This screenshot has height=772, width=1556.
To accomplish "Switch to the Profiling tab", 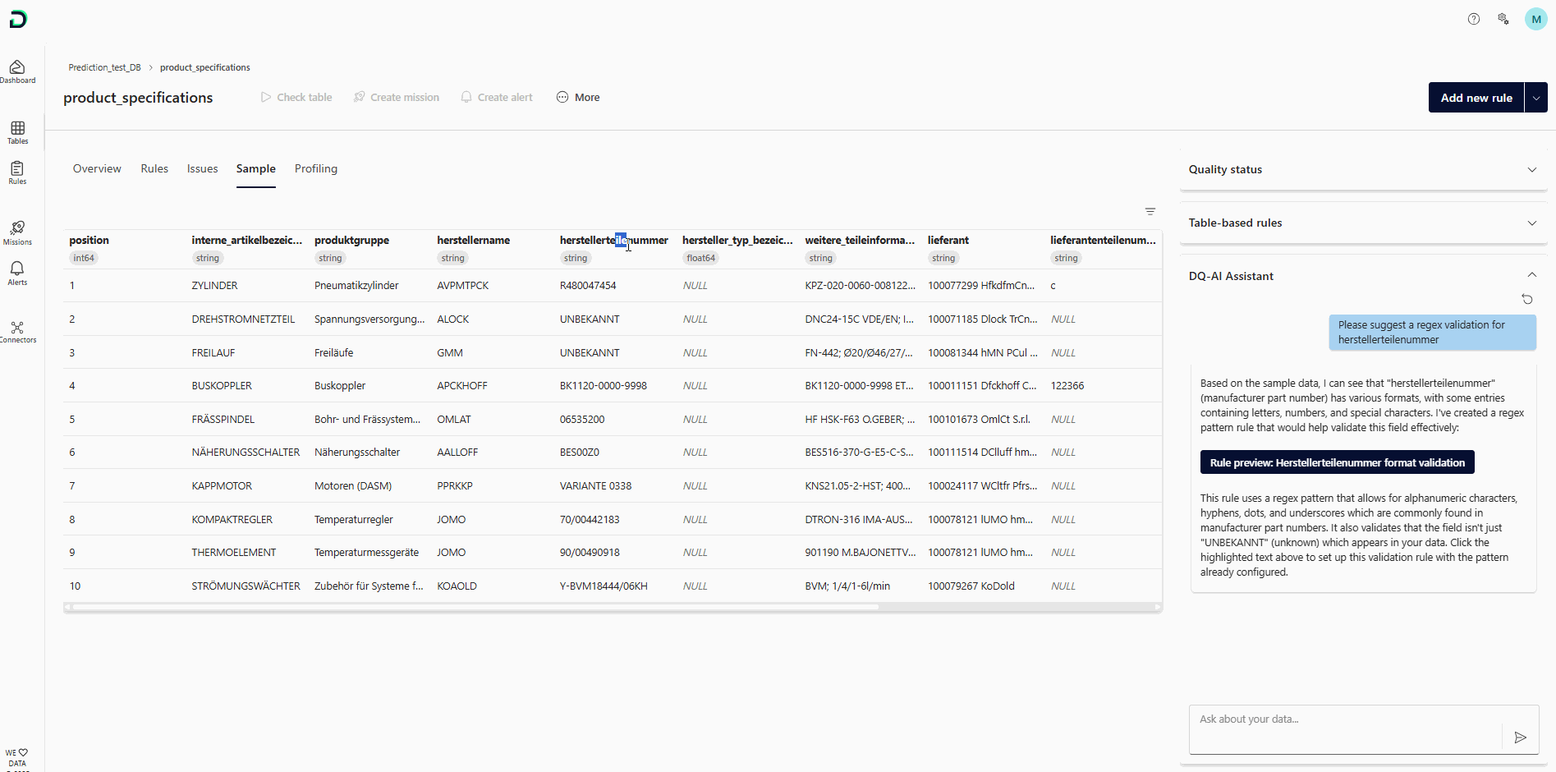I will coord(316,169).
